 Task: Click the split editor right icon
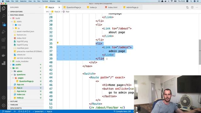192,7
